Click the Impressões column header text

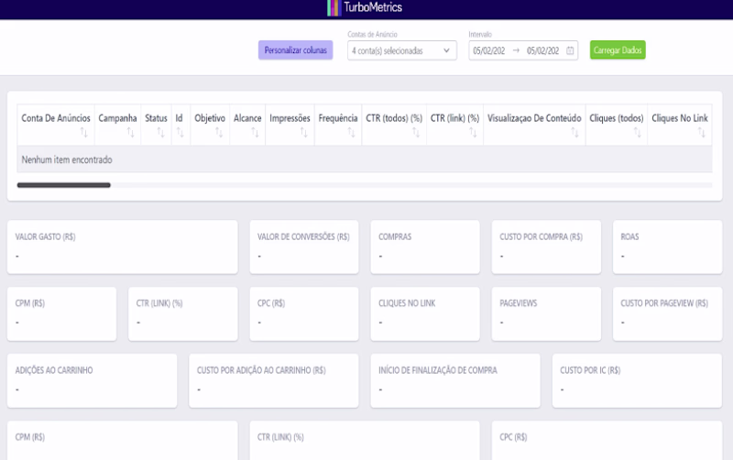[x=290, y=118]
